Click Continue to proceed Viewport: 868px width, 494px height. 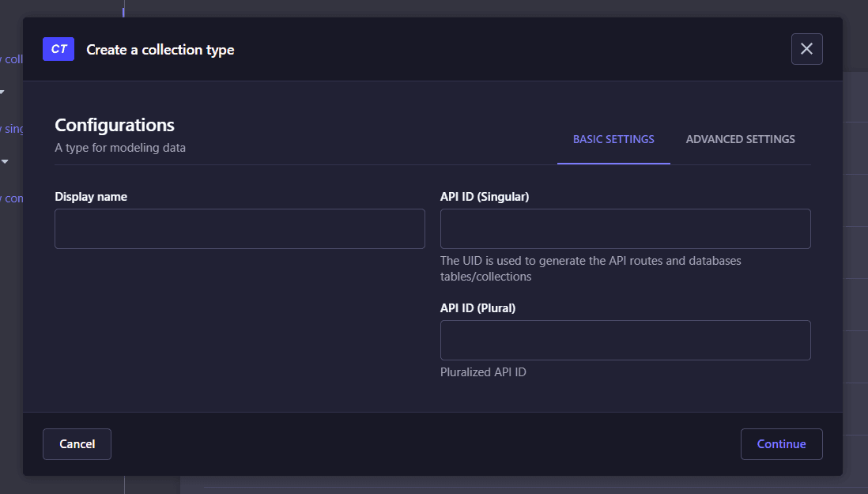(x=781, y=444)
